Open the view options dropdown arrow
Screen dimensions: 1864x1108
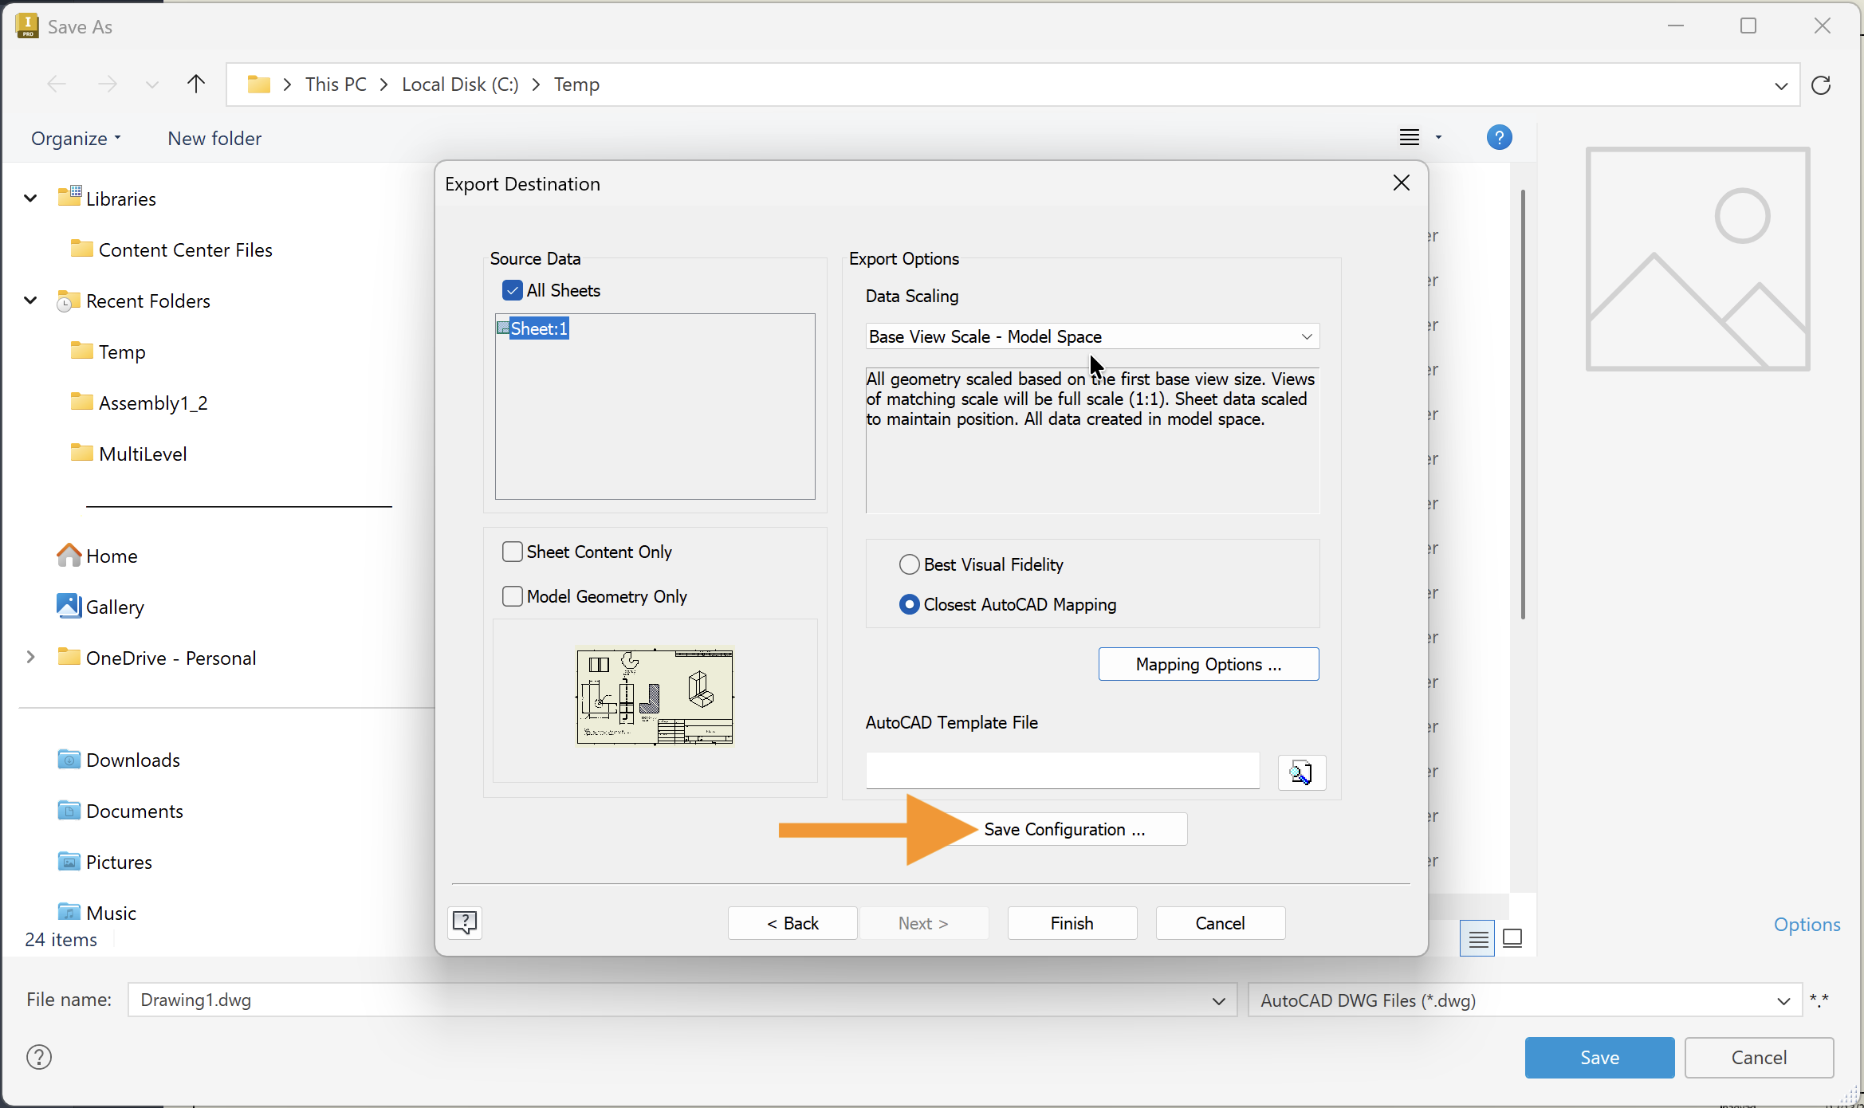pos(1438,137)
